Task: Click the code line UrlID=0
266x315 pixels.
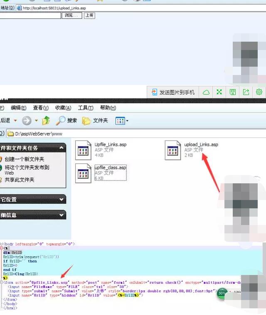Action: tap(10, 265)
